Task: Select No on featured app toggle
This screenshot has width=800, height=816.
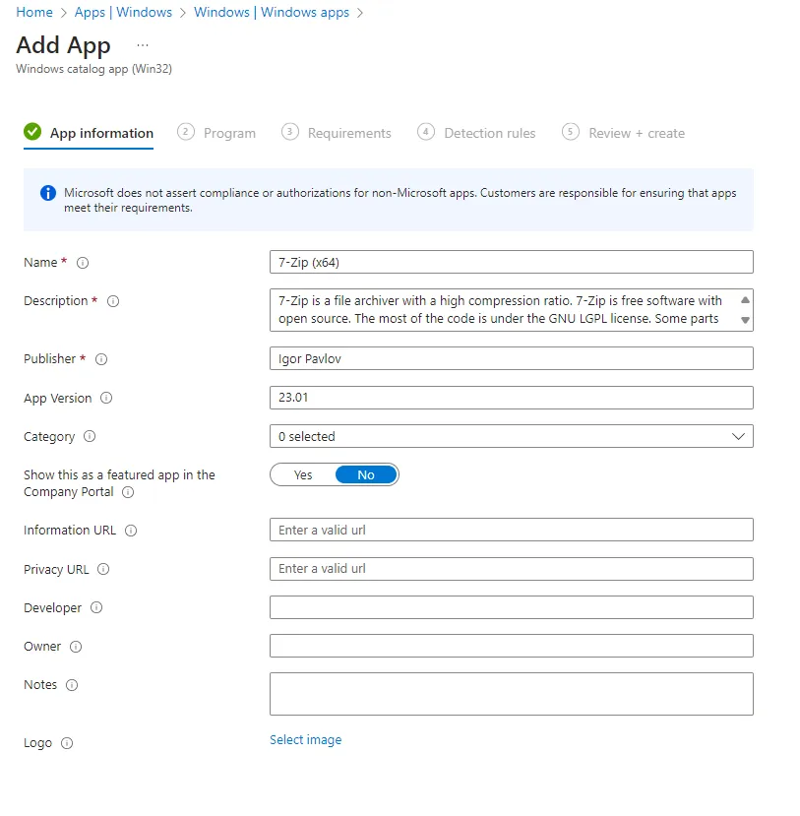Action: coord(366,475)
